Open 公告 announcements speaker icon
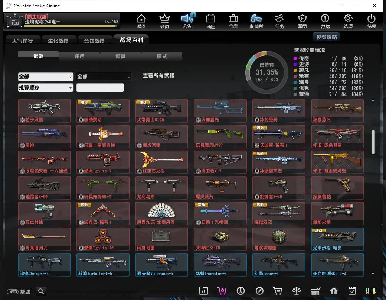386x300 pixels. pos(187,21)
